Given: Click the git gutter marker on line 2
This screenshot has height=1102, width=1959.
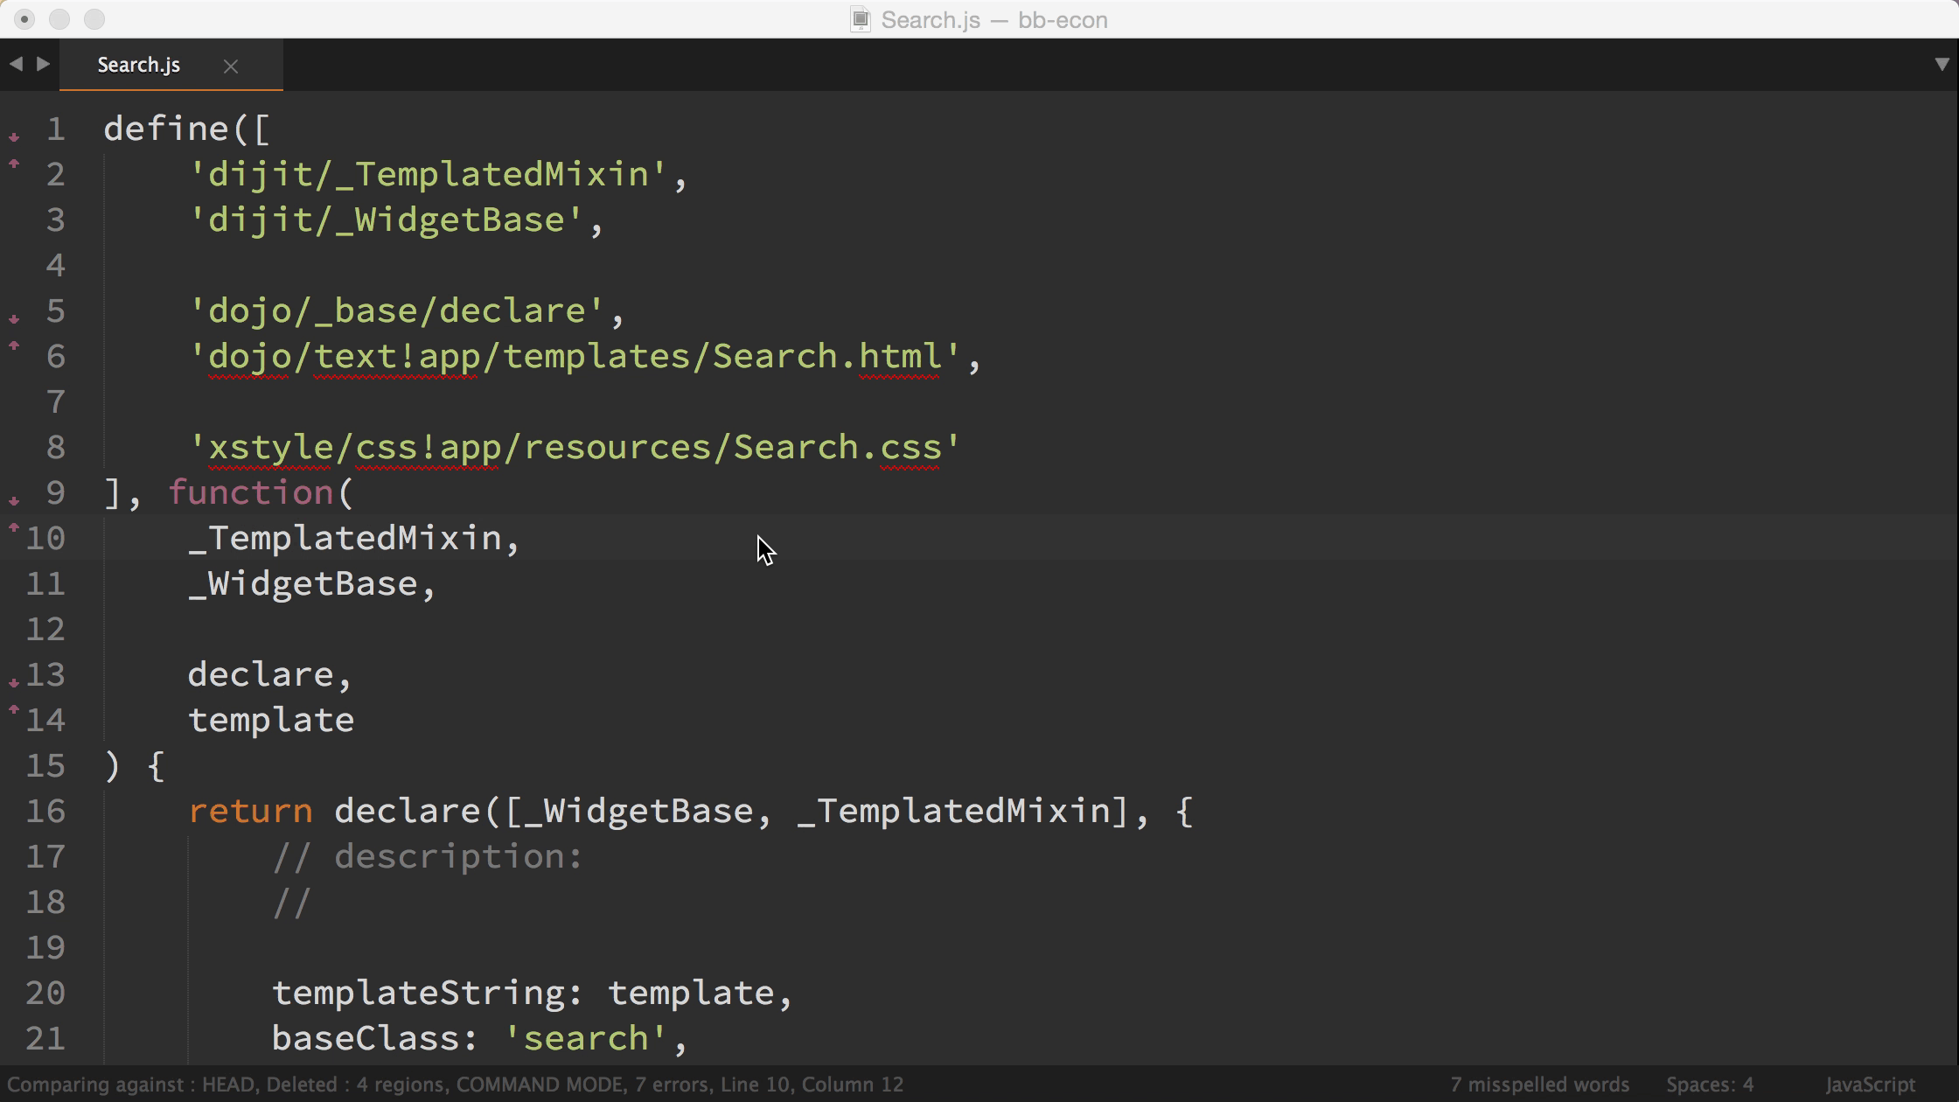Looking at the screenshot, I should point(14,162).
